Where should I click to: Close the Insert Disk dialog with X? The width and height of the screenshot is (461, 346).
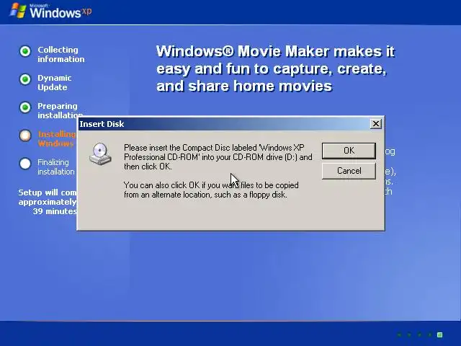point(376,124)
